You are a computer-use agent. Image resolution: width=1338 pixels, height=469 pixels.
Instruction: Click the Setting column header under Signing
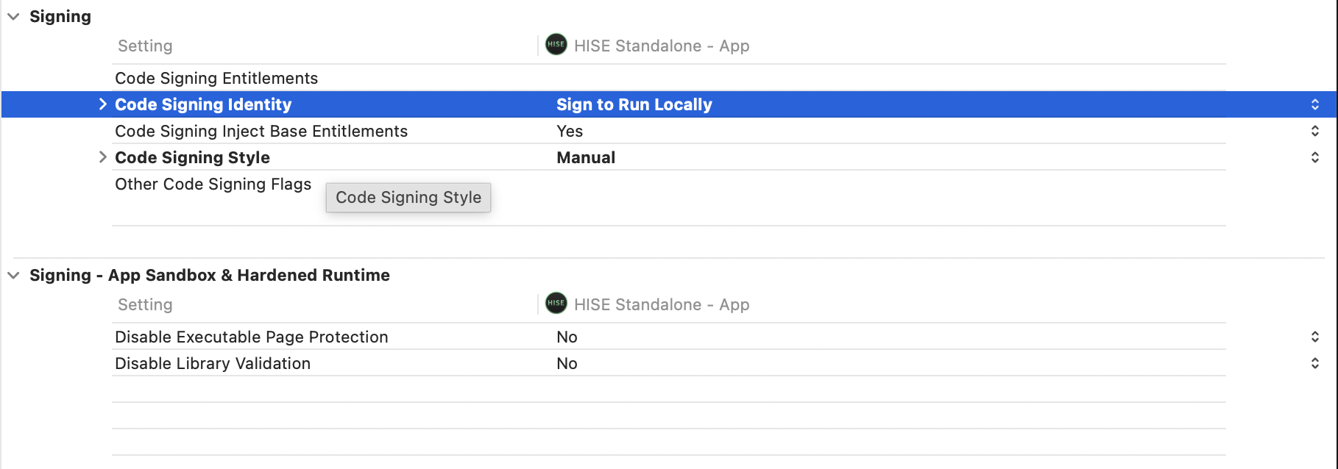point(145,46)
